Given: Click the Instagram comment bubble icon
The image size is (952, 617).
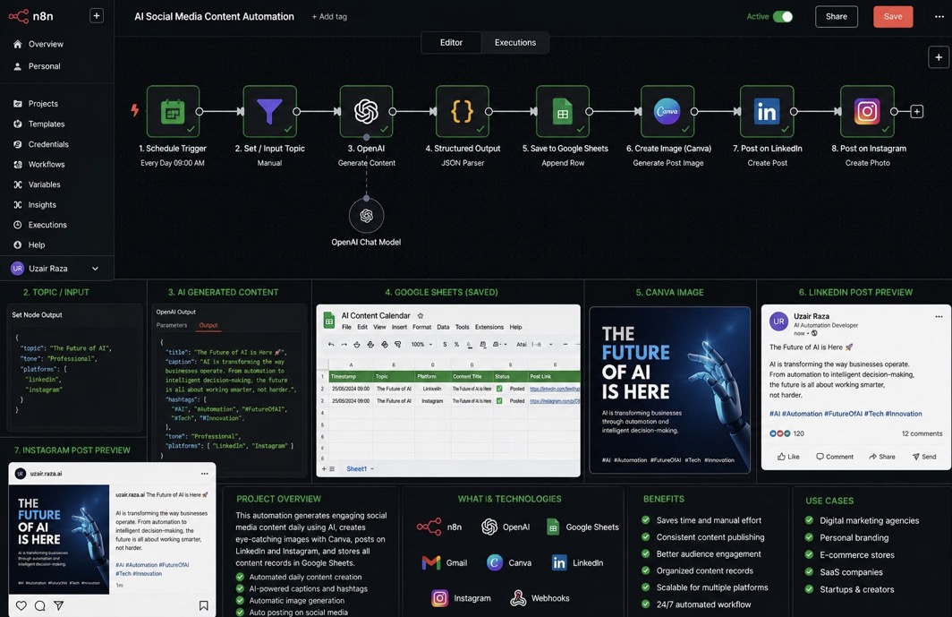Looking at the screenshot, I should click(x=40, y=605).
